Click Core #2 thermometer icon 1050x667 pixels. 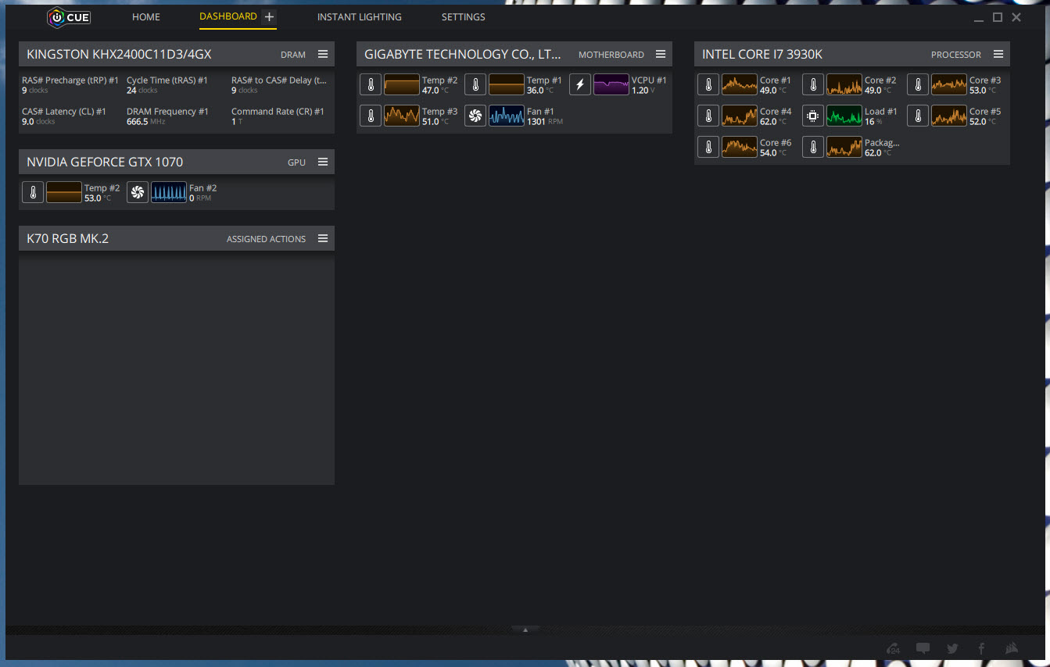coord(813,84)
